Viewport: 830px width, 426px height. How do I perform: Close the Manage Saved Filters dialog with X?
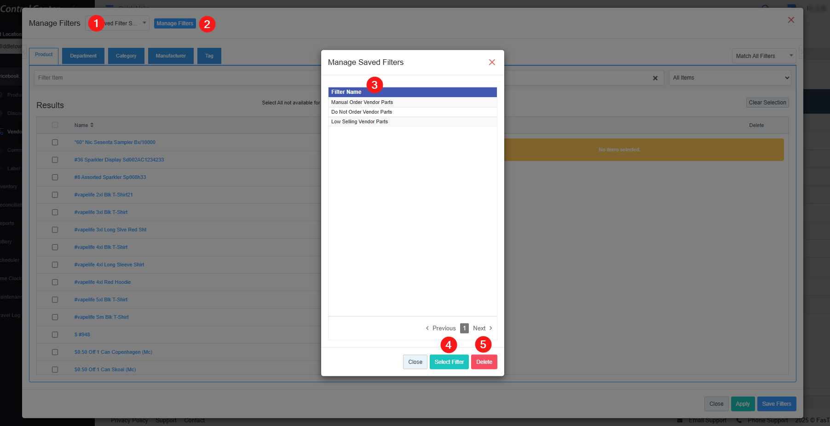[492, 62]
